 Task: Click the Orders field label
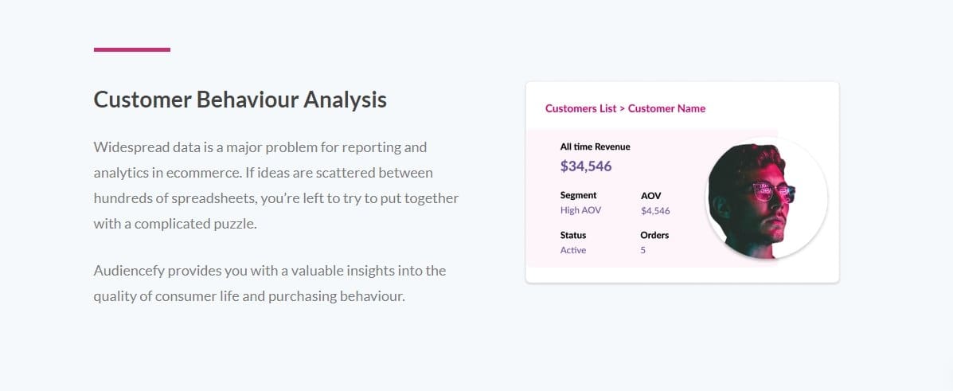pyautogui.click(x=654, y=235)
